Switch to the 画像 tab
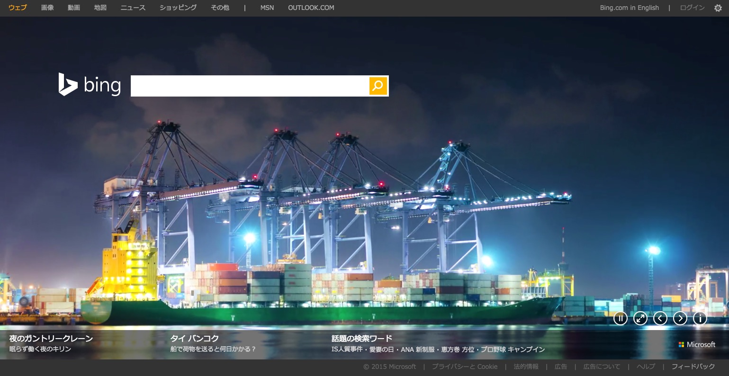The height and width of the screenshot is (376, 729). point(47,8)
